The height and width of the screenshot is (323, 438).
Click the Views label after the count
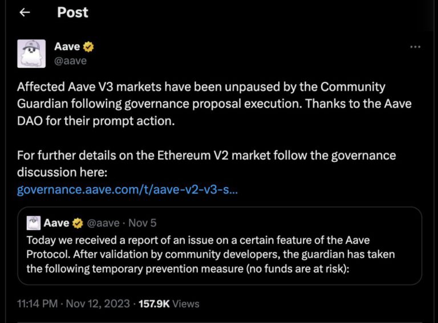186,304
